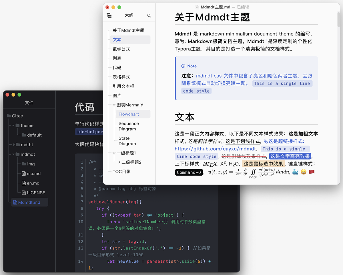The width and height of the screenshot is (343, 275).
Task: Select default folder in tree
Action: (x=34, y=135)
